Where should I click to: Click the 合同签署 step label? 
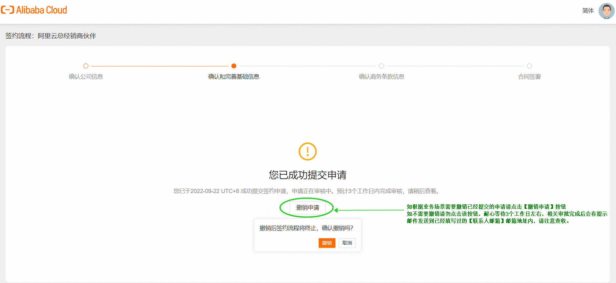point(529,77)
